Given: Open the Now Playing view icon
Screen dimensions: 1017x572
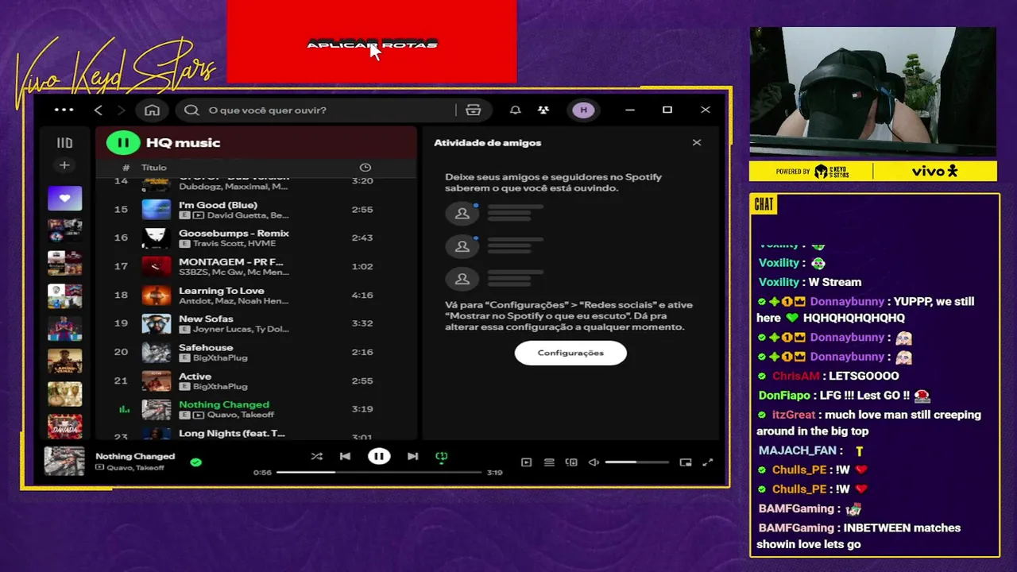Looking at the screenshot, I should click(x=526, y=462).
